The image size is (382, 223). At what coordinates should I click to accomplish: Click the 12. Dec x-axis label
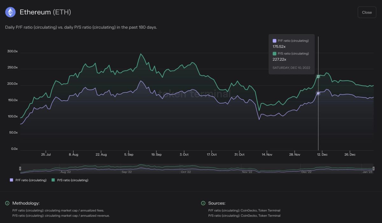click(x=322, y=155)
